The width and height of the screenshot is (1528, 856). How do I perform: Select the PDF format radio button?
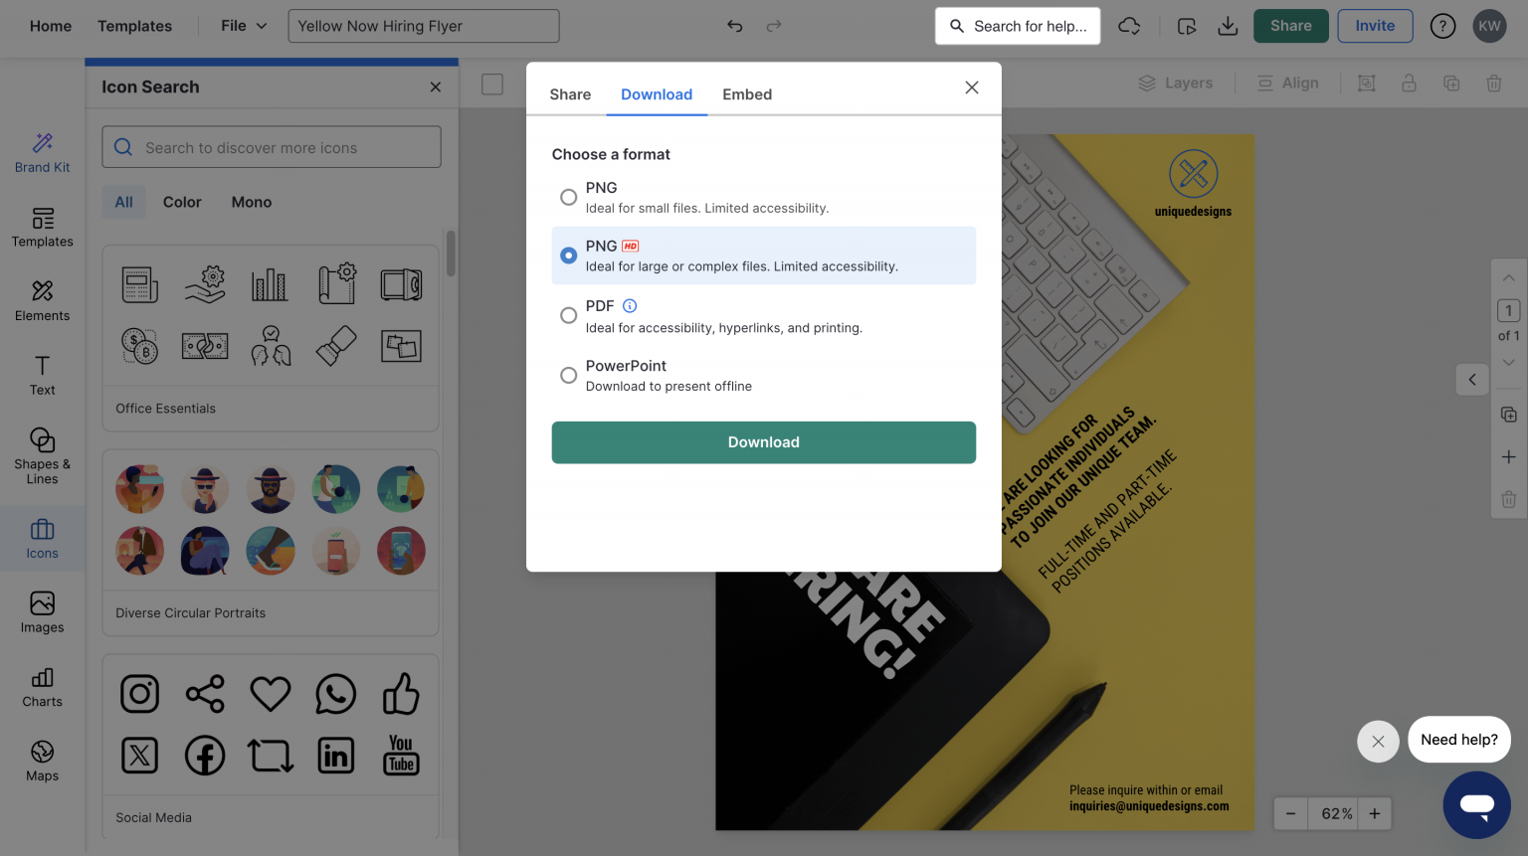tap(568, 315)
